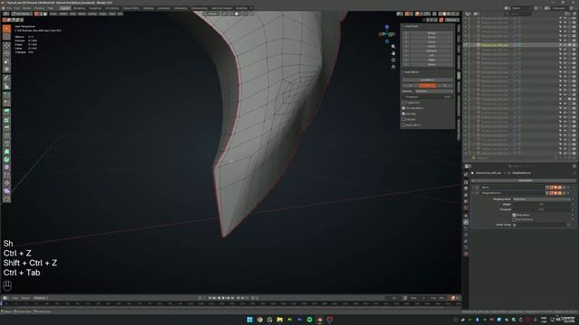Open the Material properties tab
579x325 pixels.
tap(466, 254)
